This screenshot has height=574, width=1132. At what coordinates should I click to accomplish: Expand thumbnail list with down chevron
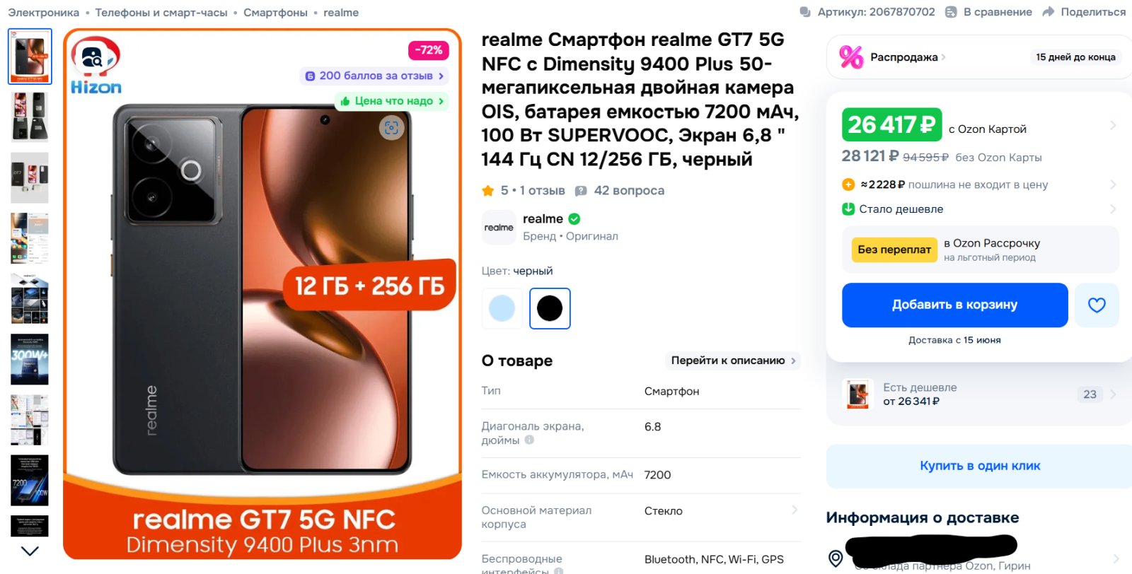30,551
